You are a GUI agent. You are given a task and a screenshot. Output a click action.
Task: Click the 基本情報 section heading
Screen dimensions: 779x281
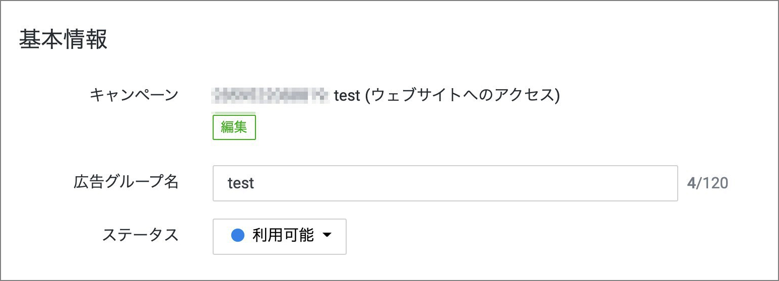click(x=63, y=40)
